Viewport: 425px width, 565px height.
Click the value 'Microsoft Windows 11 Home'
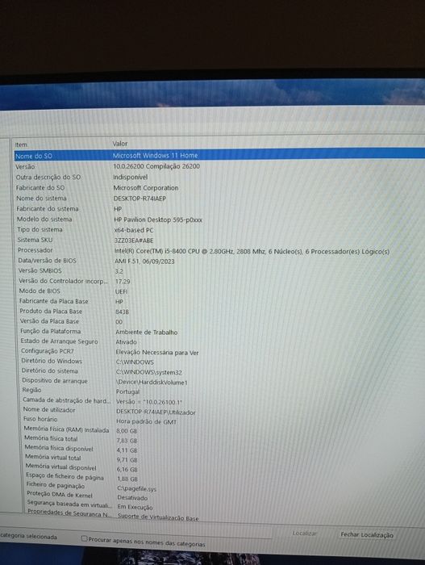pos(155,155)
